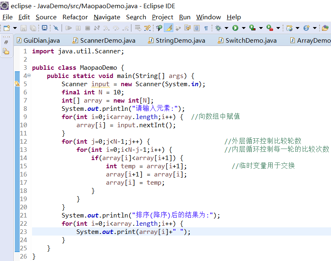331x261 pixels.
Task: Click the Coverage launch toolbar icon
Action: tap(159, 28)
